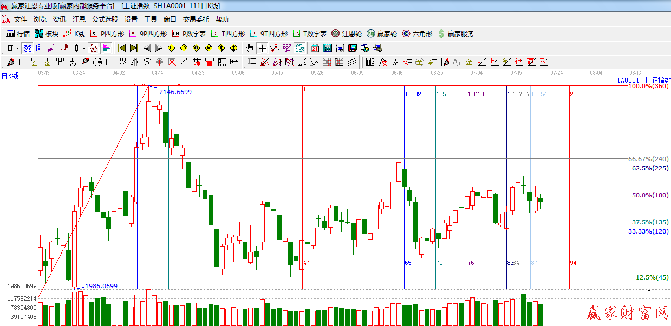Click the 赢家服务 dollar sign button
This screenshot has height=326, width=671.
click(x=455, y=34)
